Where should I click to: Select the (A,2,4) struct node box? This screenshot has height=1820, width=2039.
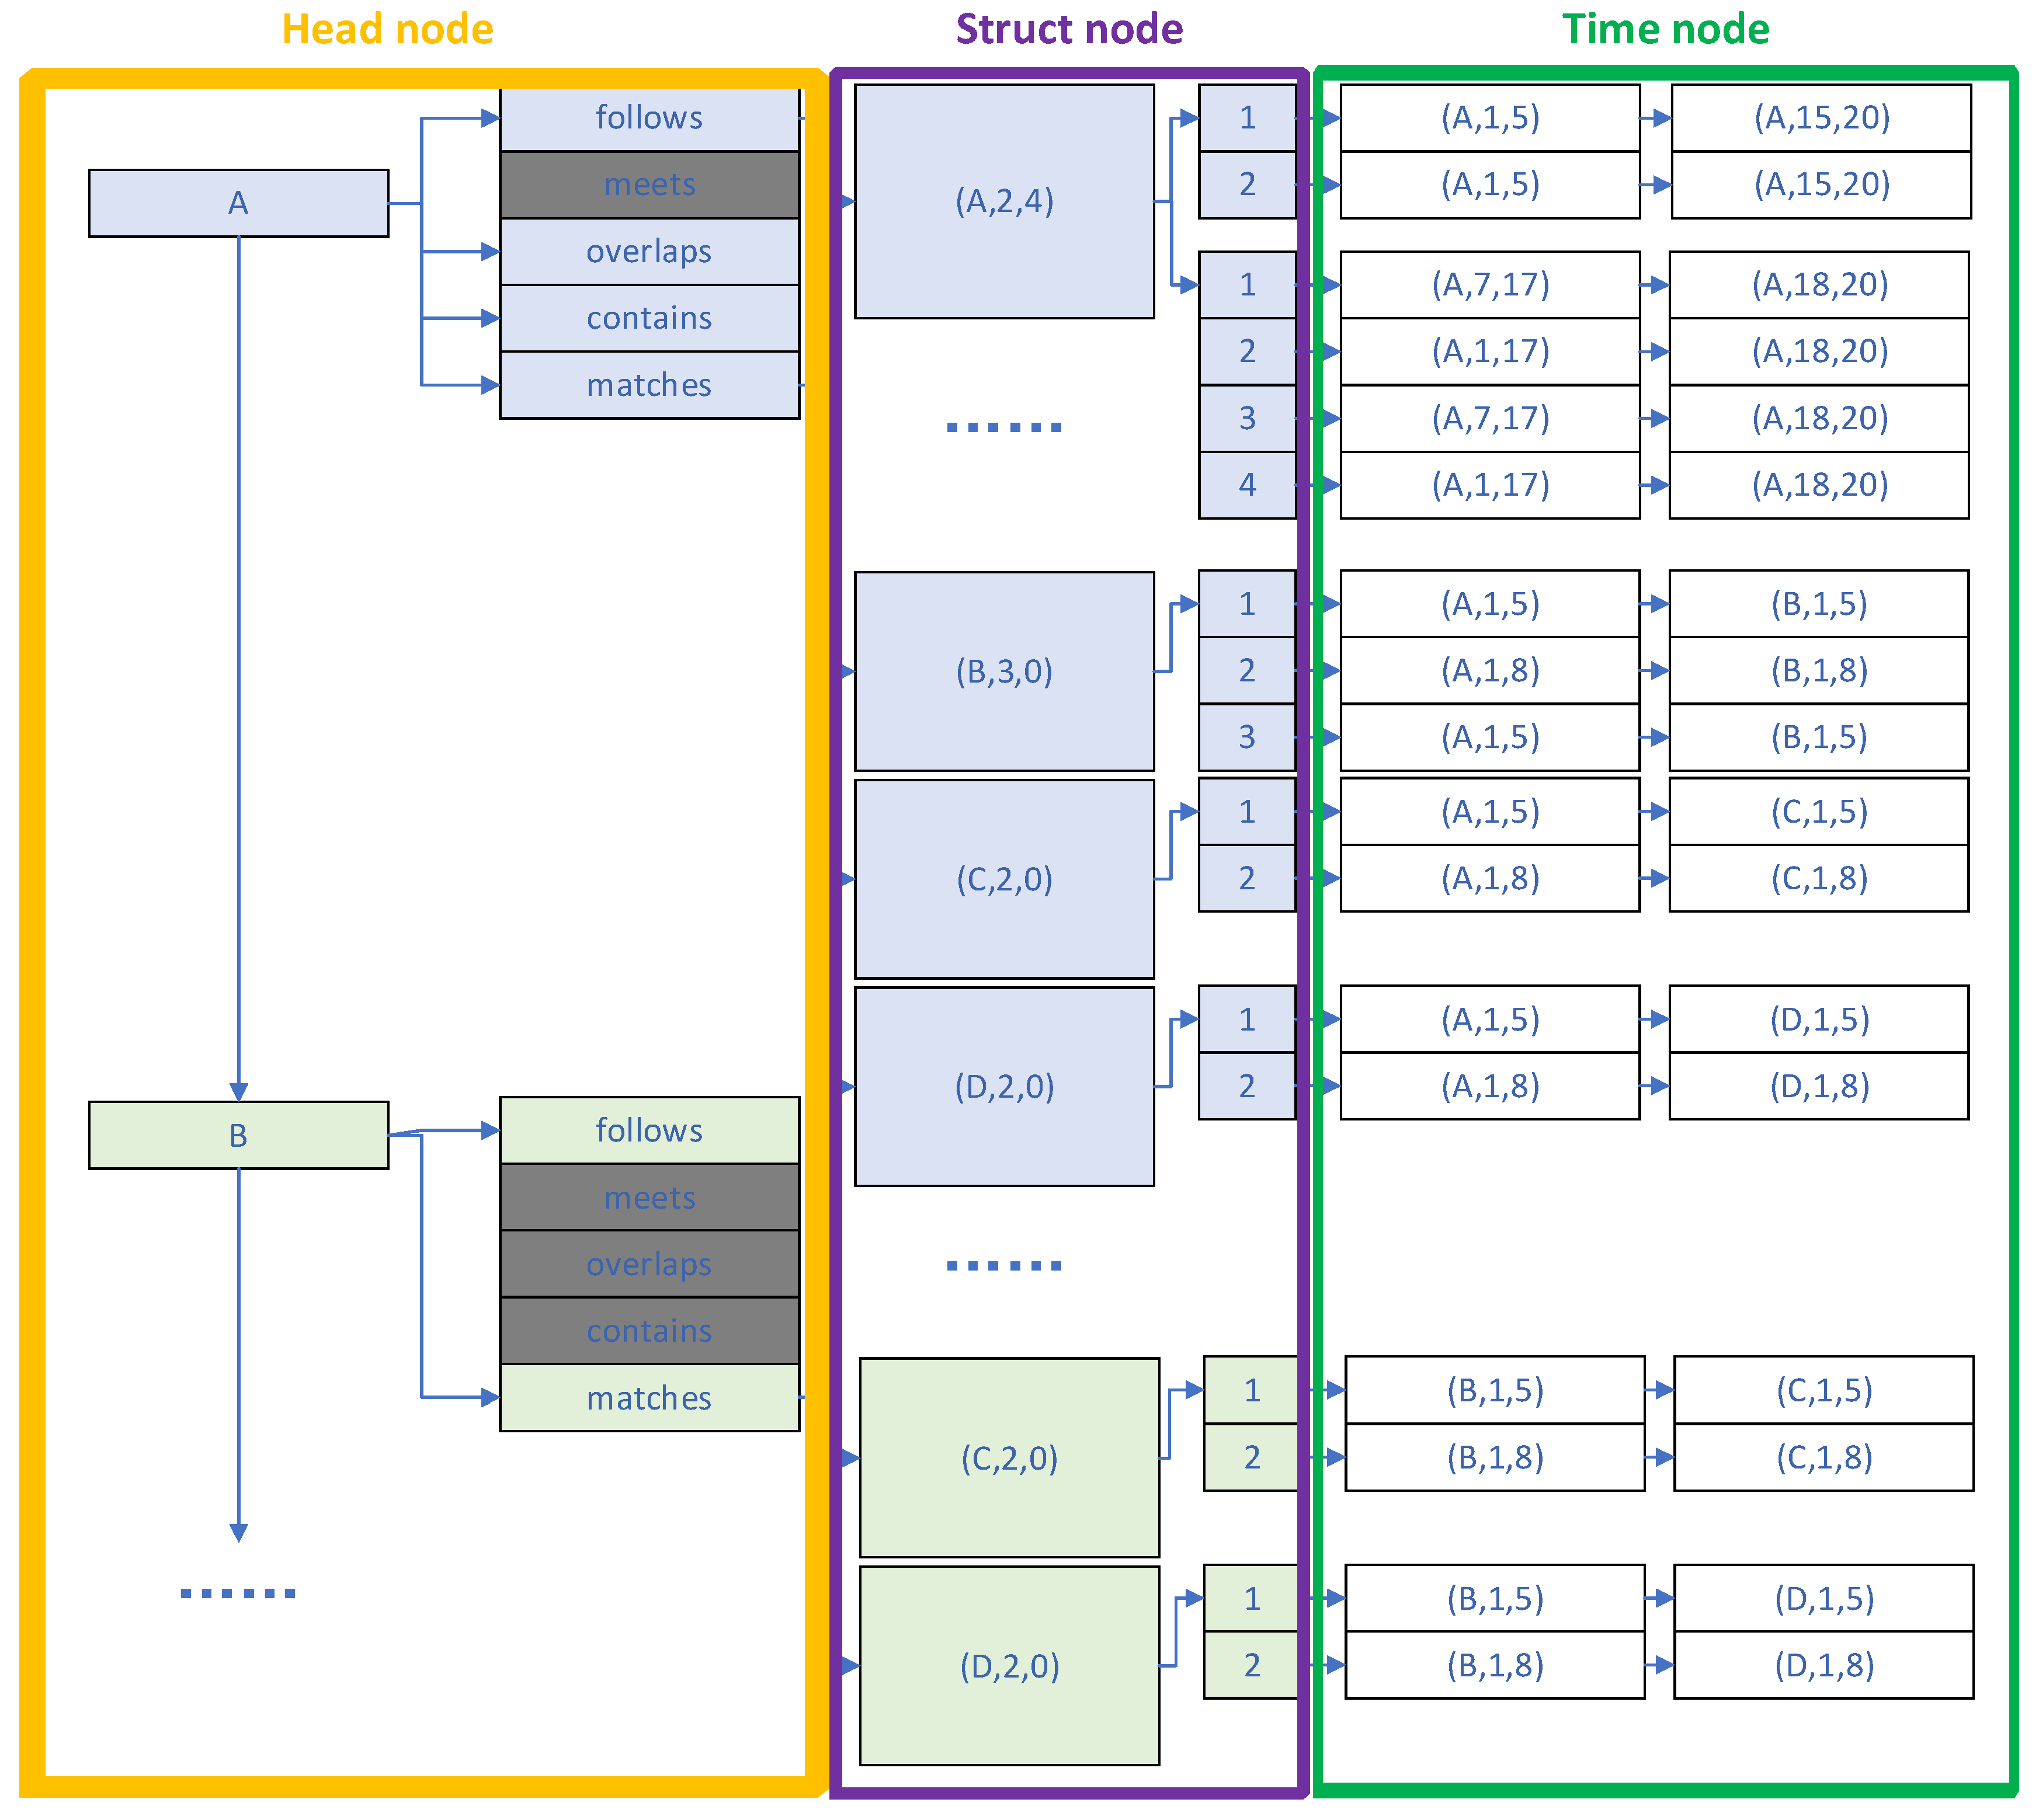[x=1003, y=201]
